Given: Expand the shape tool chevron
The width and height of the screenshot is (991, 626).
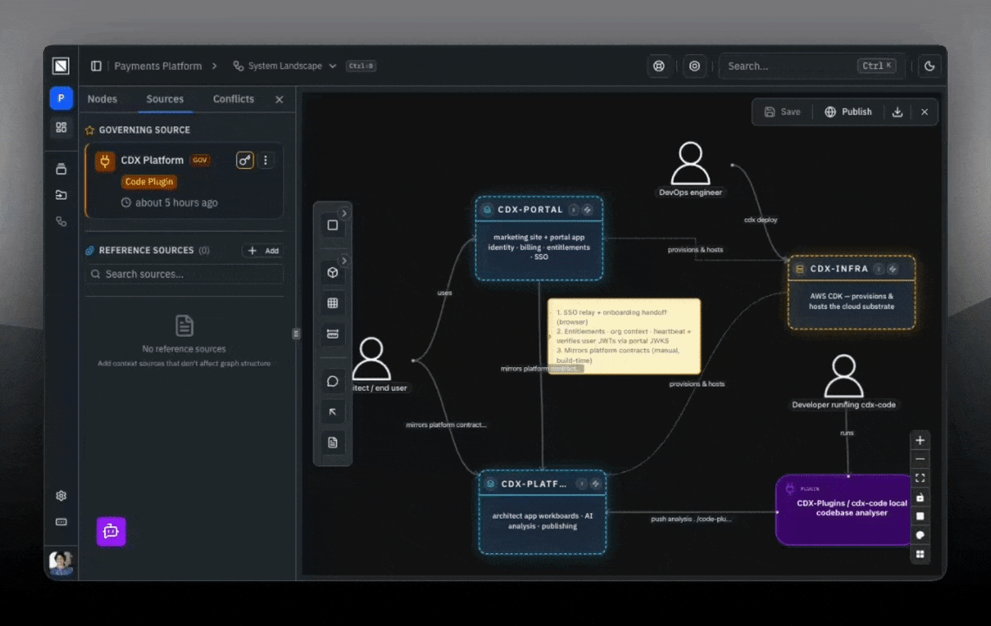Looking at the screenshot, I should pyautogui.click(x=344, y=214).
